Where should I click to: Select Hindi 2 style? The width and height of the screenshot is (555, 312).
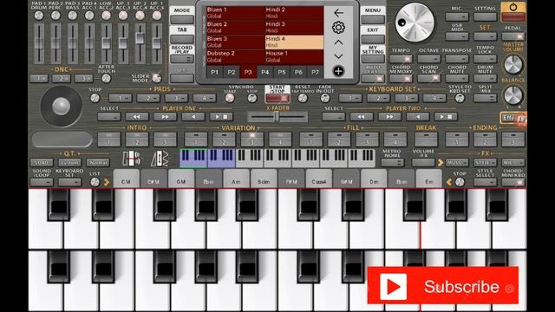coord(294,13)
